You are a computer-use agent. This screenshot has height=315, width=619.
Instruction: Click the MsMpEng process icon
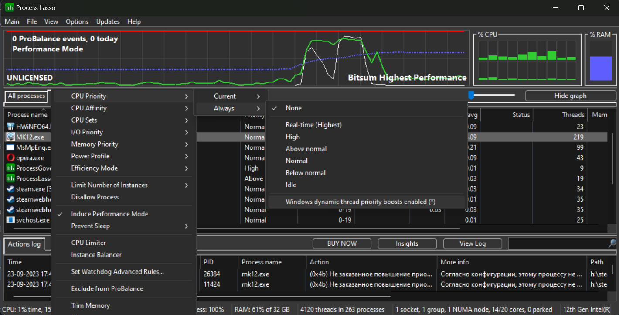click(x=11, y=147)
